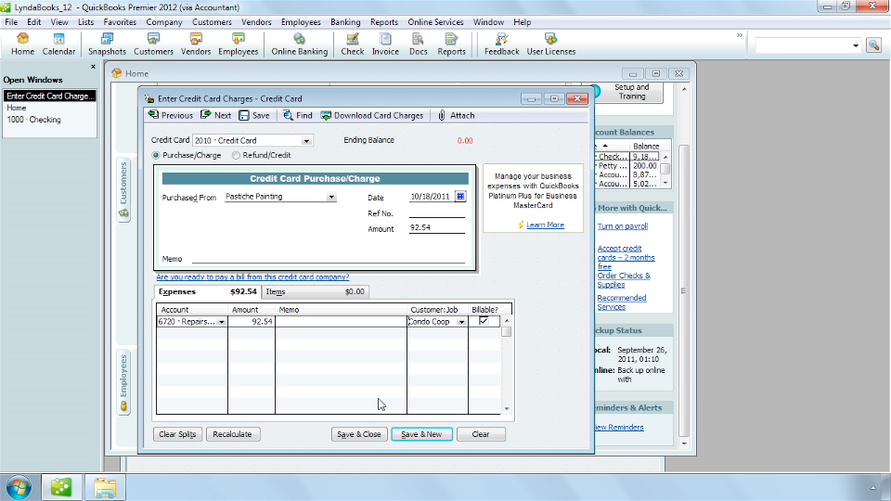Click the Recommended Services link
This screenshot has width=891, height=501.
click(x=622, y=302)
